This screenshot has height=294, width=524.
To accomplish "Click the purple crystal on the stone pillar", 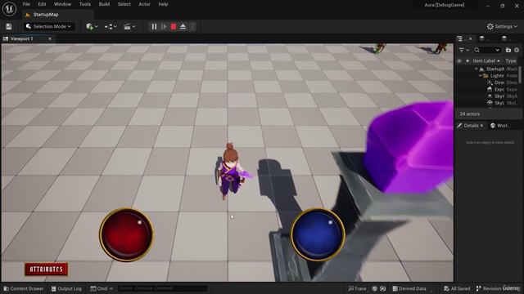I will tap(409, 147).
